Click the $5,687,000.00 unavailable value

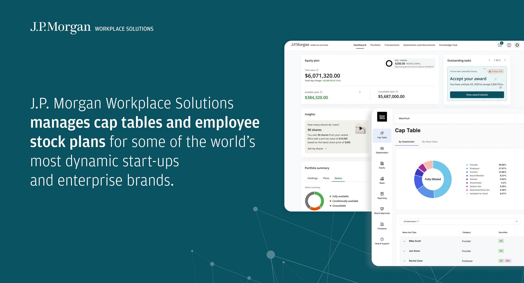[391, 97]
